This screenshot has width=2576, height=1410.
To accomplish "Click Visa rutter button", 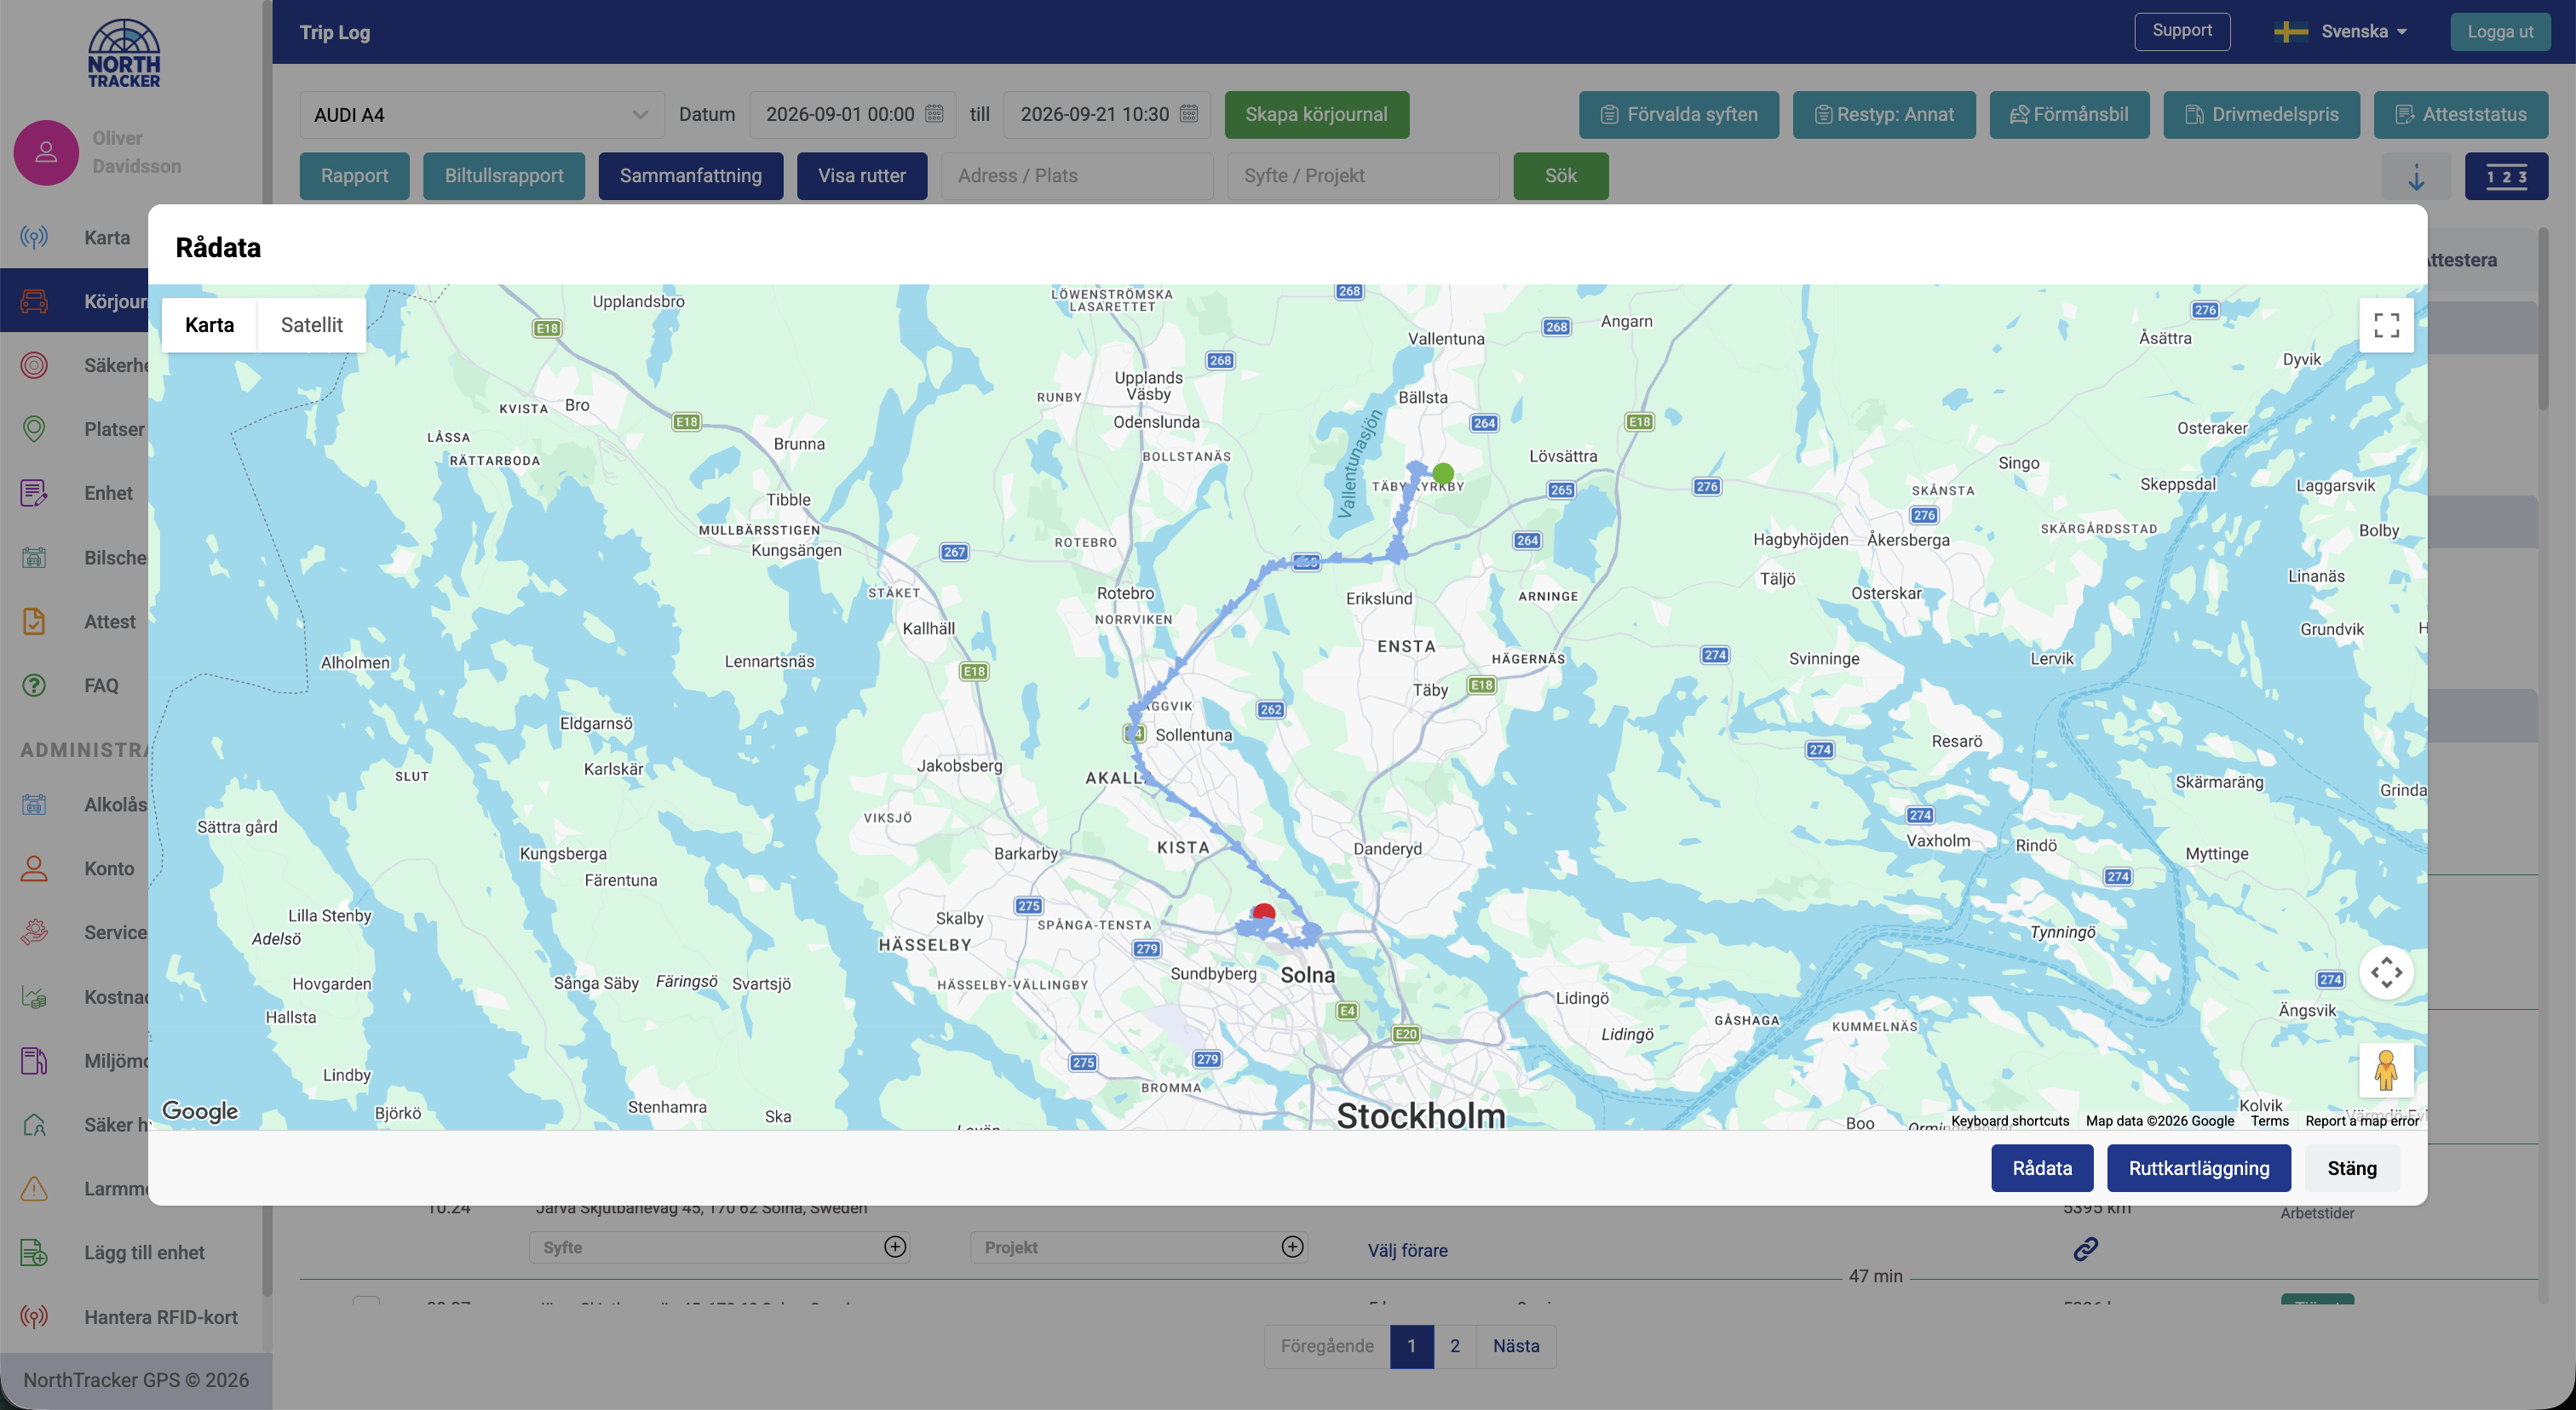I will click(x=862, y=177).
